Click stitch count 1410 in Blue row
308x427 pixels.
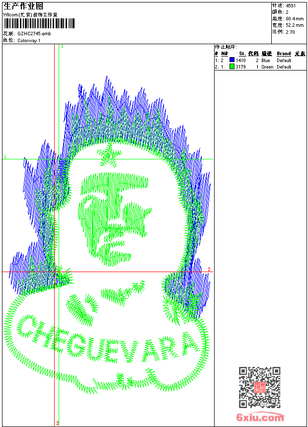point(240,61)
